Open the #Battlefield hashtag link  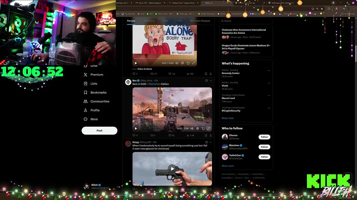pyautogui.click(x=154, y=84)
